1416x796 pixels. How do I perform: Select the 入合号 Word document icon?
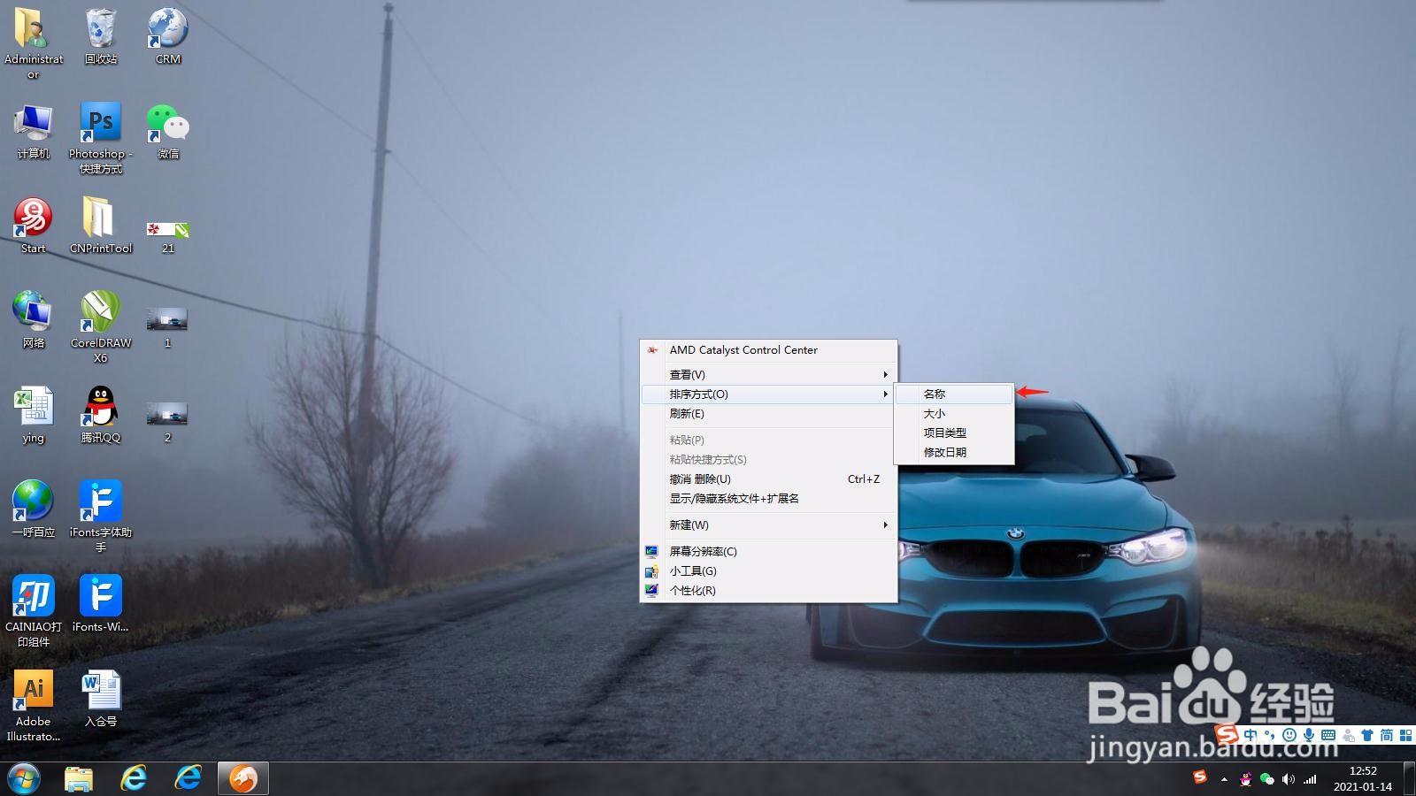coord(101,691)
